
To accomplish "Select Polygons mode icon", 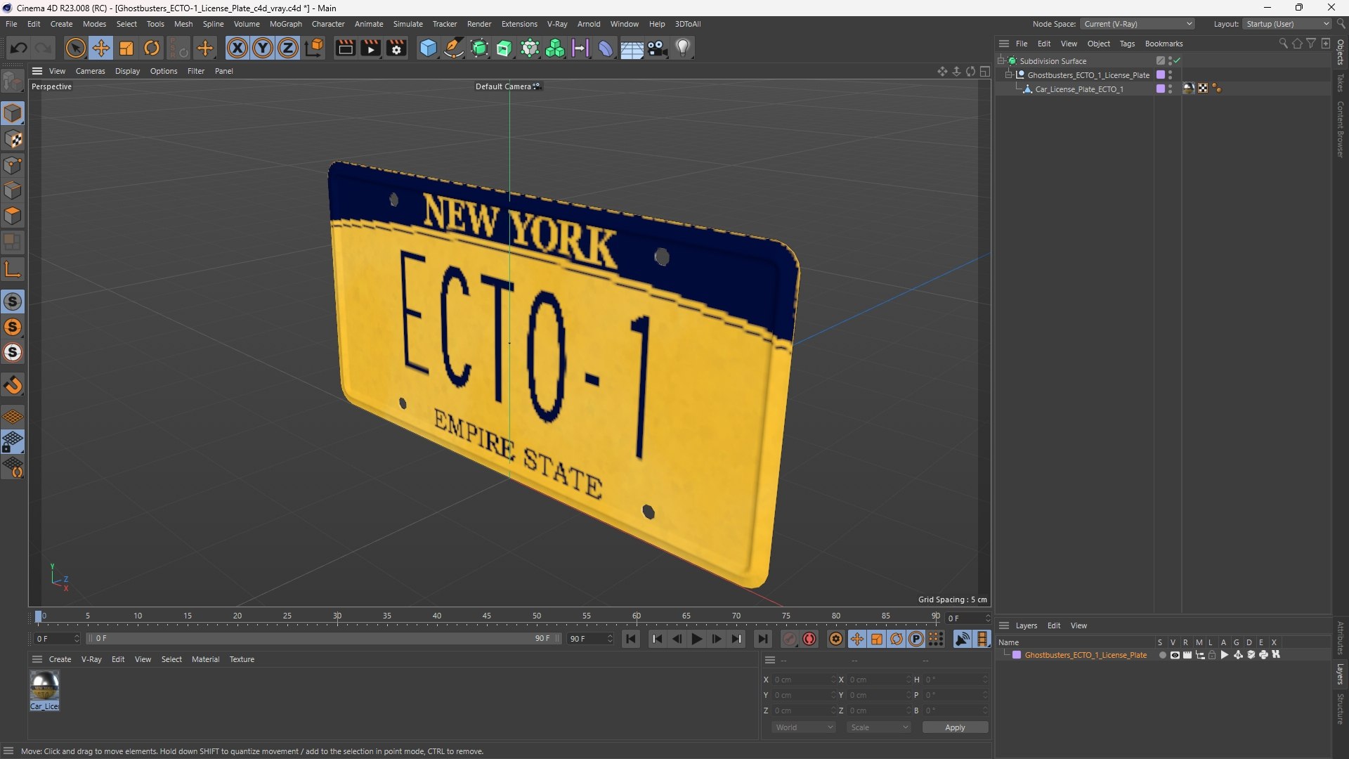I will coord(13,216).
